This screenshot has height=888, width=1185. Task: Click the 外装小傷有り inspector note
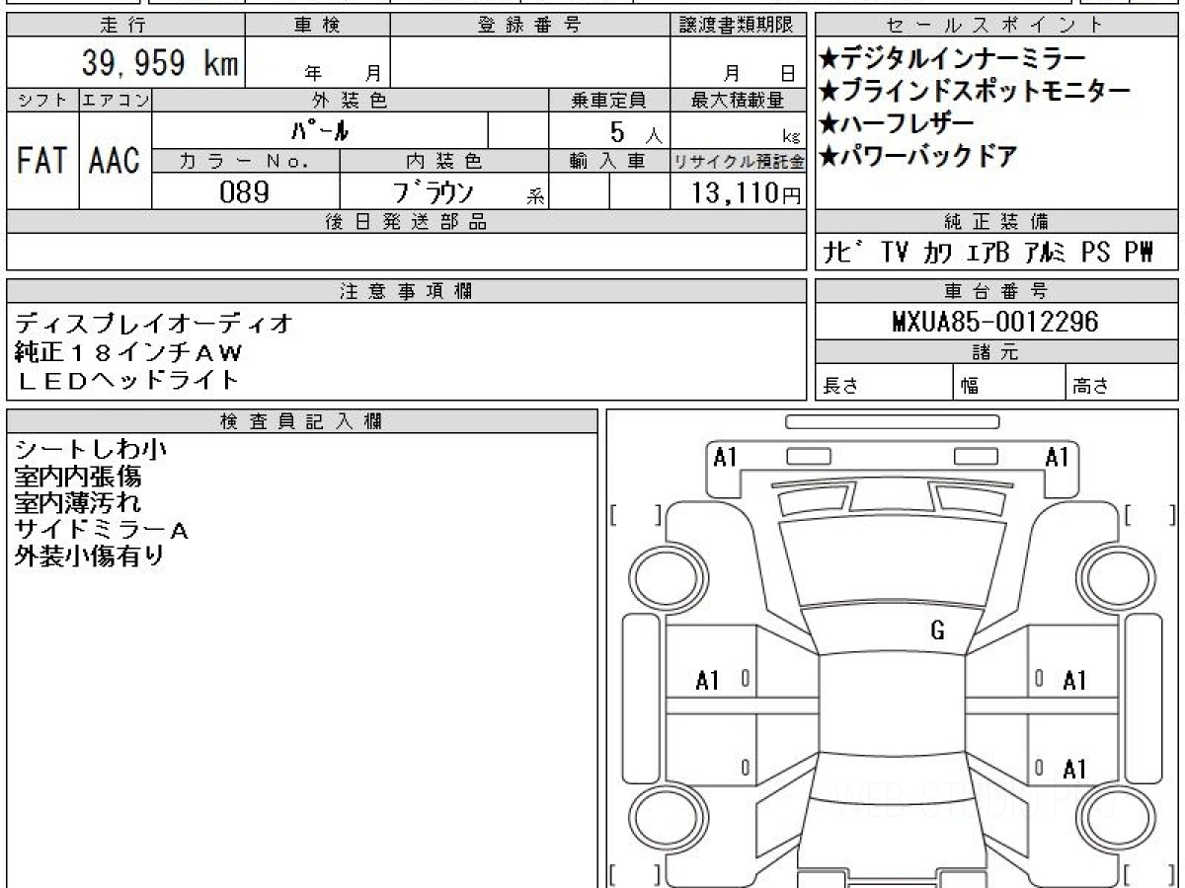click(x=90, y=556)
